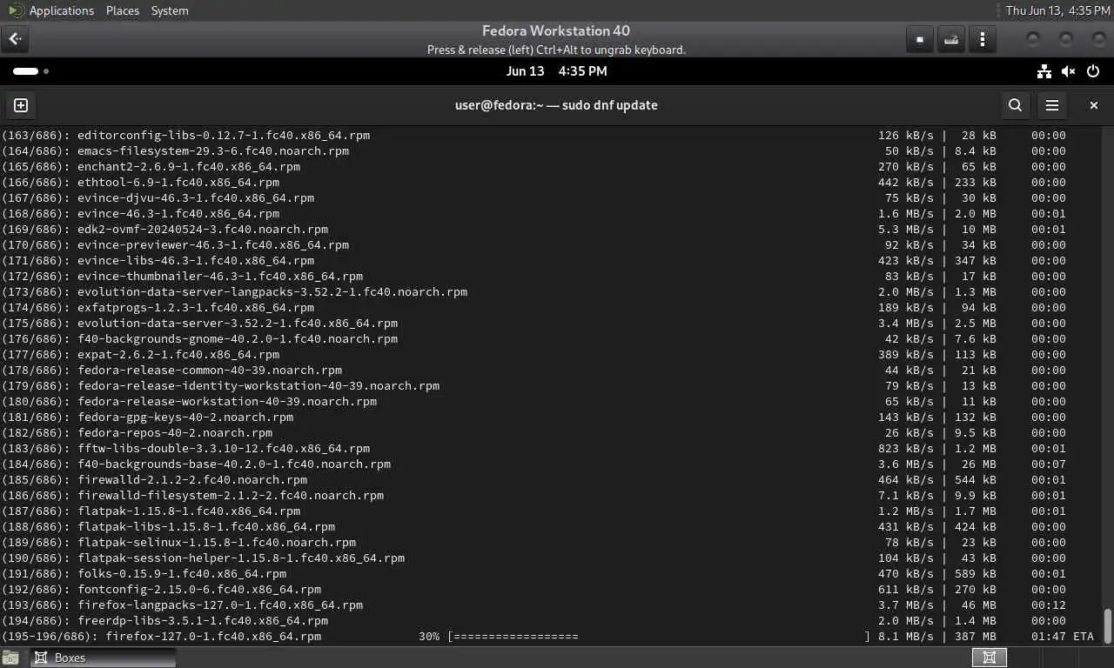Click the terminal title 'sudo dnf update'

[610, 105]
